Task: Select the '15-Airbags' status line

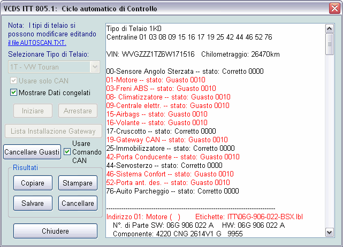Action: (157, 114)
